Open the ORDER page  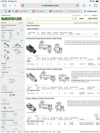click(x=81, y=19)
